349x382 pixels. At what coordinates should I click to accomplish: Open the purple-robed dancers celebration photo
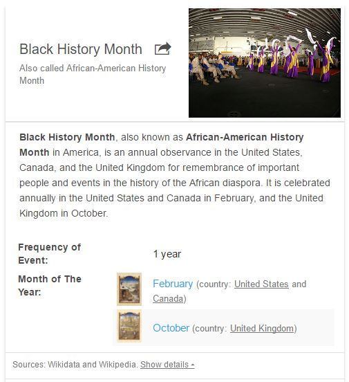point(265,63)
